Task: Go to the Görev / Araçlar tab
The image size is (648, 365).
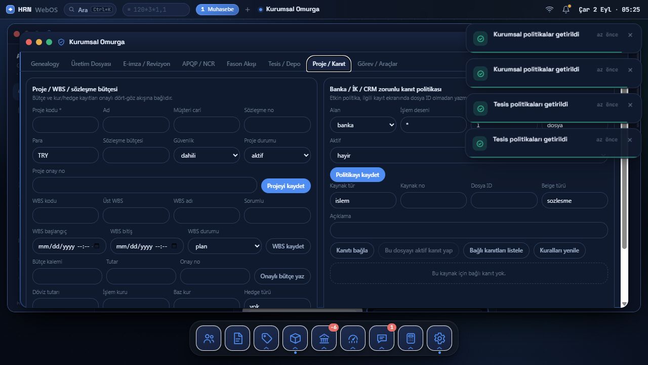Action: pyautogui.click(x=377, y=64)
